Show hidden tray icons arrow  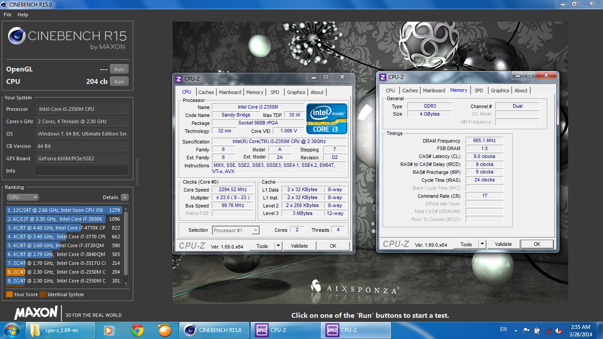[516, 330]
